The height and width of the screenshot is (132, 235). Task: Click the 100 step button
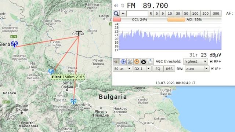click(195, 14)
